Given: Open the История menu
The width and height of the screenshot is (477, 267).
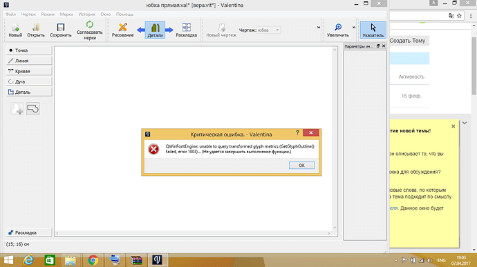Looking at the screenshot, I should [x=86, y=14].
